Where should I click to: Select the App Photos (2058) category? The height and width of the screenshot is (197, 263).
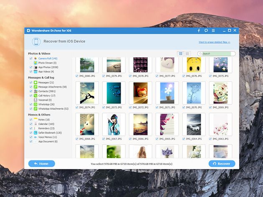48,67
